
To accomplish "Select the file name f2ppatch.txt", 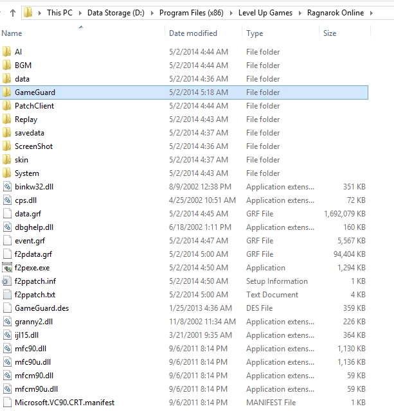I will [x=35, y=295].
